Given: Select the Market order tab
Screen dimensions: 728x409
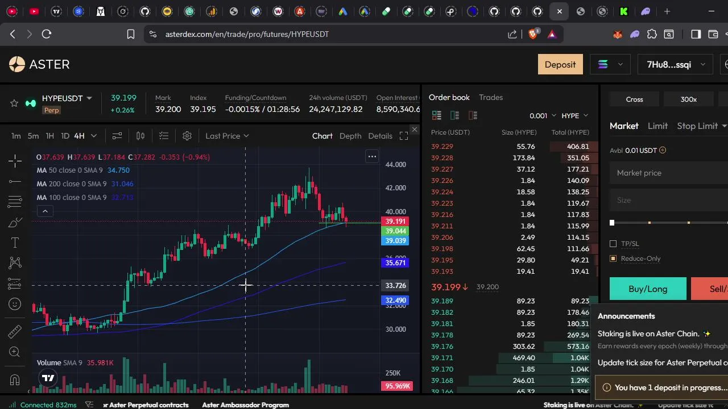Looking at the screenshot, I should coord(624,126).
